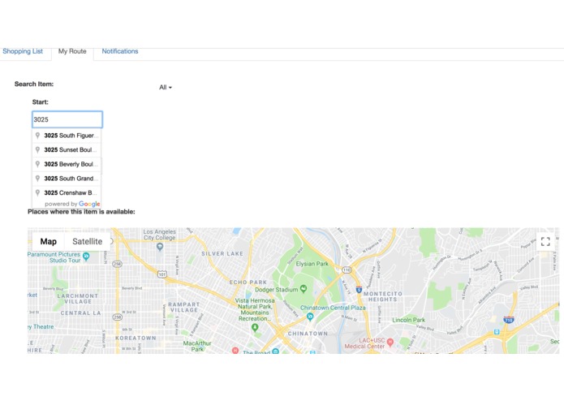The image size is (564, 401).
Task: Click the Echo Park map label
Action: coord(248,282)
